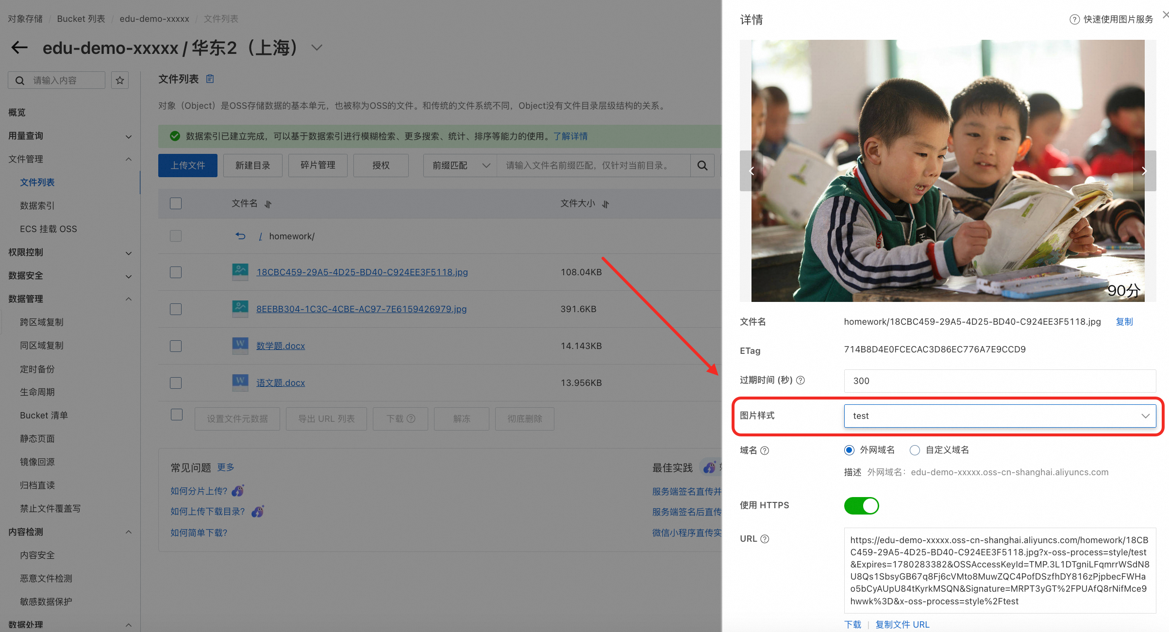Viewport: 1169px width, 632px height.
Task: Check the box for 数学题.docx row
Action: (176, 346)
